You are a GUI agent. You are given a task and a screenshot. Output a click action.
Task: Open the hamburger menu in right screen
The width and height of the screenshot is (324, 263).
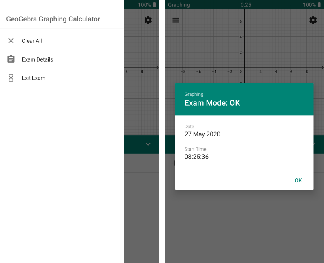click(176, 20)
